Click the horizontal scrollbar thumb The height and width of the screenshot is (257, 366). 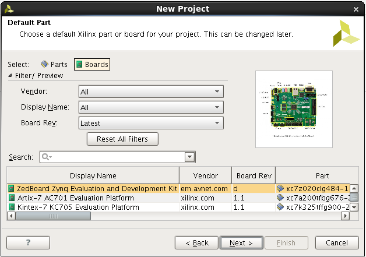pyautogui.click(x=53, y=216)
